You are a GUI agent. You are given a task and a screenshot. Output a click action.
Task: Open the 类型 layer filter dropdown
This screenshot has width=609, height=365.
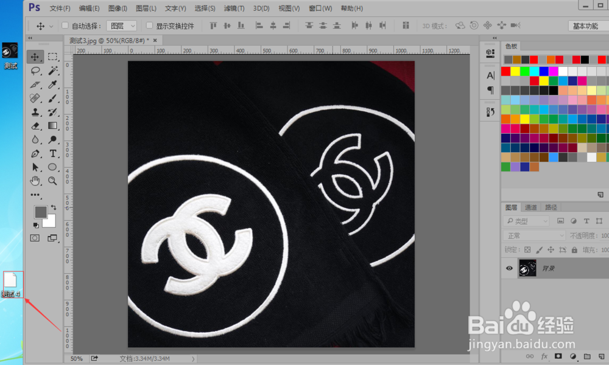tap(526, 221)
